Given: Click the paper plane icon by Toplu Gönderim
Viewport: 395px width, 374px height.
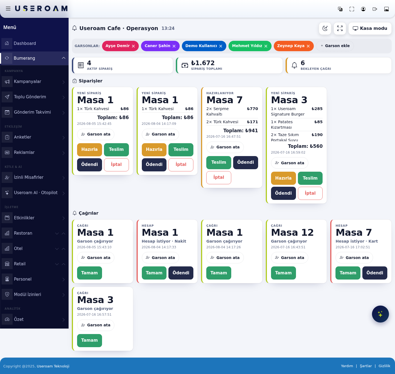Looking at the screenshot, I should click(7, 97).
